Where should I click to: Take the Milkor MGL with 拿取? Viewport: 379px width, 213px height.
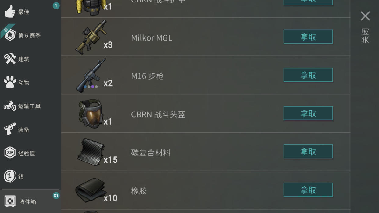(x=308, y=37)
